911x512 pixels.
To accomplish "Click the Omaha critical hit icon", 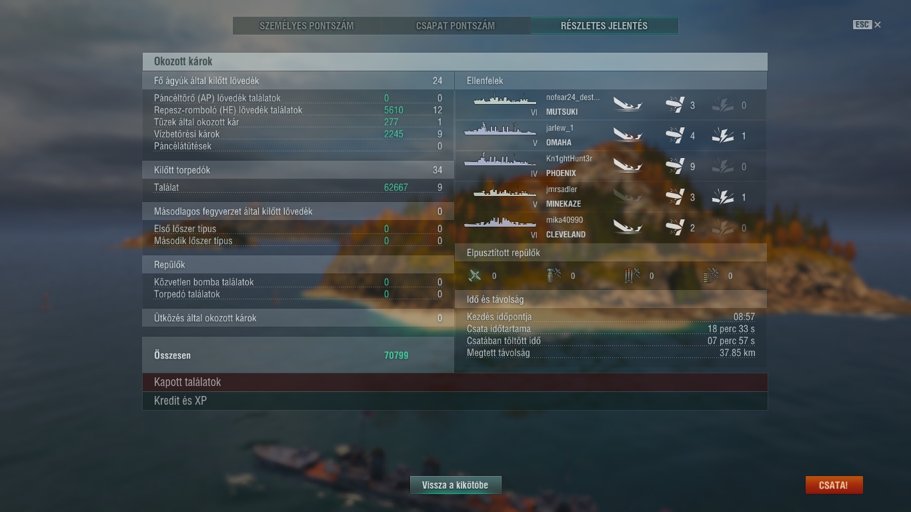I will [723, 136].
